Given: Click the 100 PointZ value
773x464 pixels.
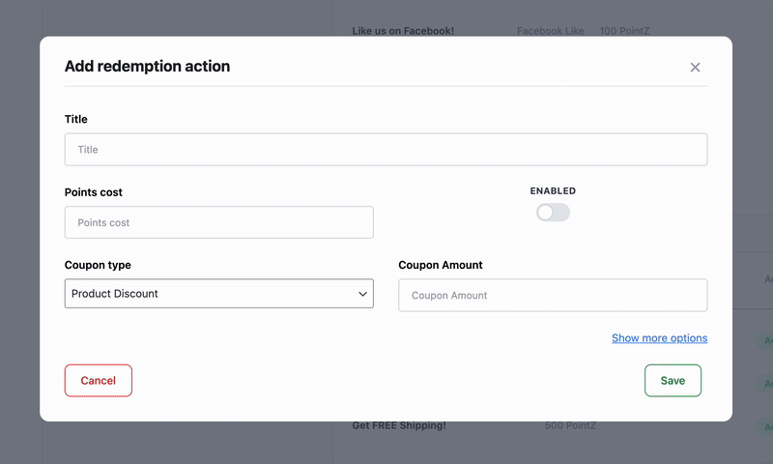Looking at the screenshot, I should pyautogui.click(x=624, y=31).
